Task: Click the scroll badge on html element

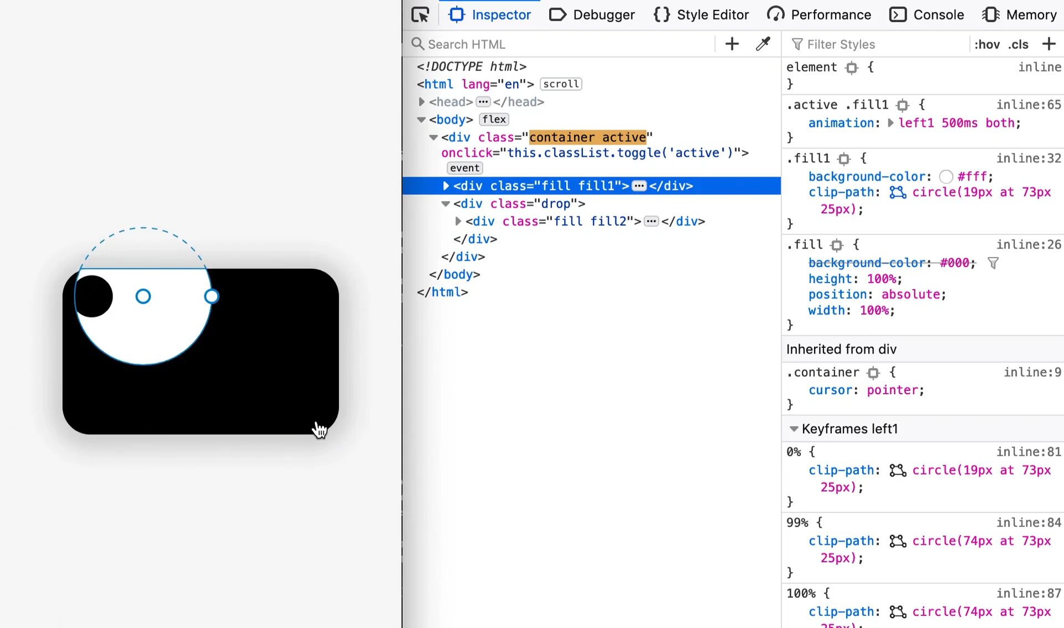Action: pyautogui.click(x=561, y=84)
